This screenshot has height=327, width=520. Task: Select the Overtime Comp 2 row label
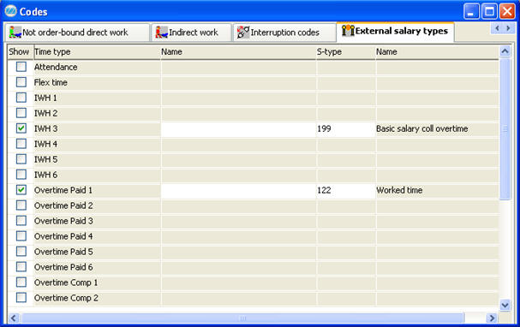(66, 298)
